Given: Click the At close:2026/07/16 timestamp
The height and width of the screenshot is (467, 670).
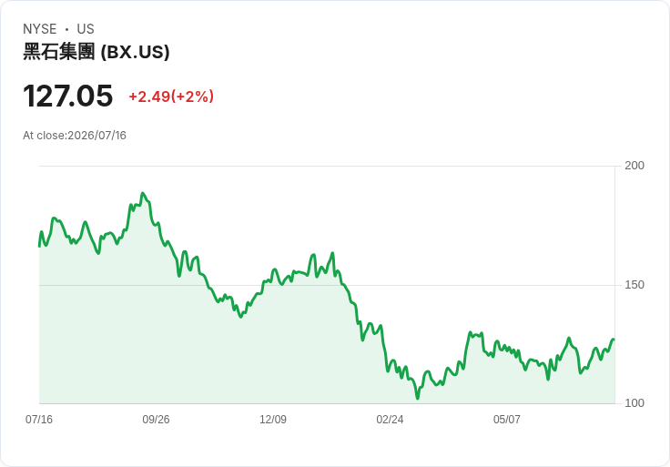Looking at the screenshot, I should [x=75, y=136].
